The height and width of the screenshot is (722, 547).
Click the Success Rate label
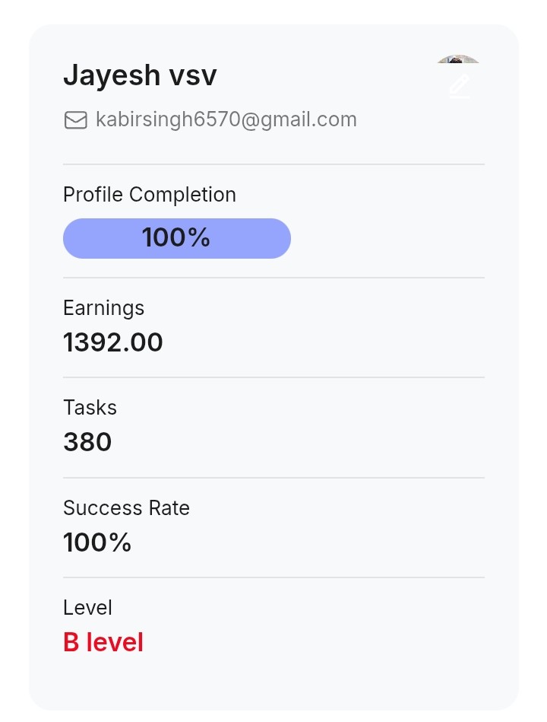point(126,508)
